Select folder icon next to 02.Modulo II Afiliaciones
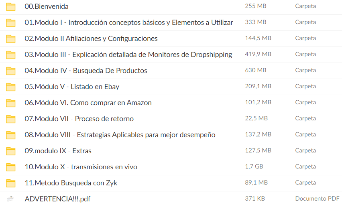Viewport: 342px width, 205px height. [11, 39]
